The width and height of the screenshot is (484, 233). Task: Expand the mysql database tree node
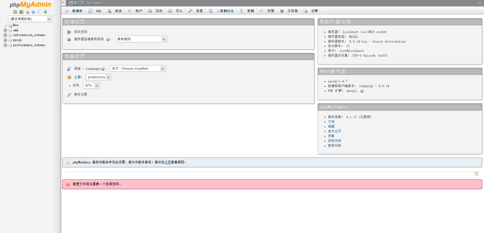point(5,40)
